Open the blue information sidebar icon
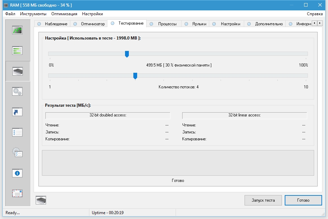This screenshot has height=219, width=328. (x=17, y=173)
